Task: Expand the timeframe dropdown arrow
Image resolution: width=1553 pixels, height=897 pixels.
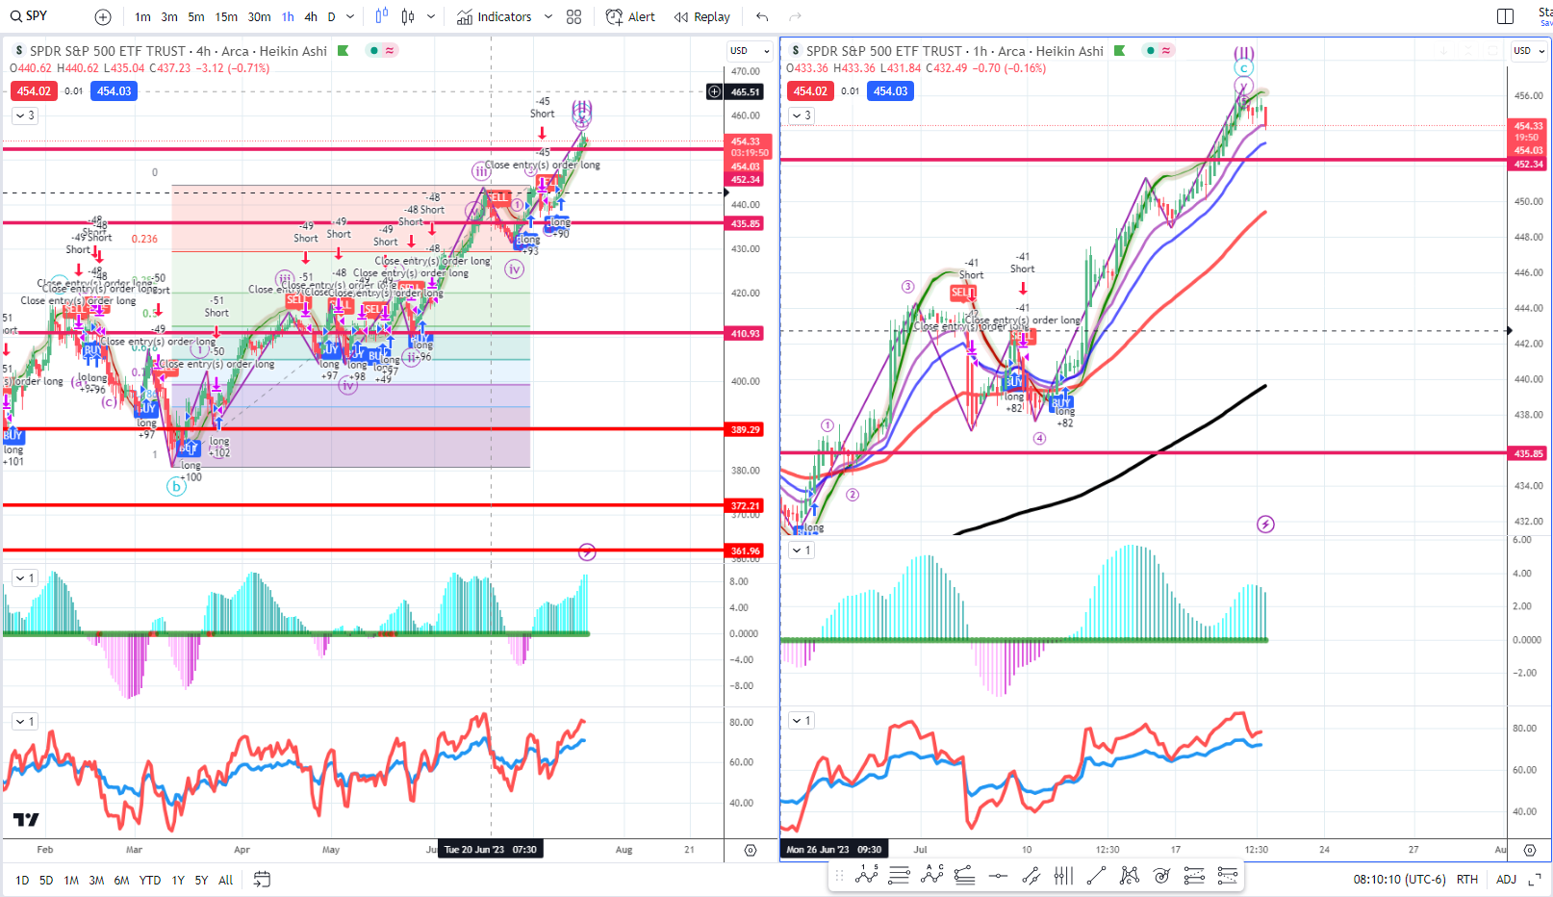Action: [x=350, y=17]
